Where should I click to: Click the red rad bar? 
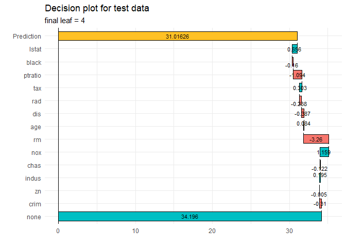[x=301, y=99]
